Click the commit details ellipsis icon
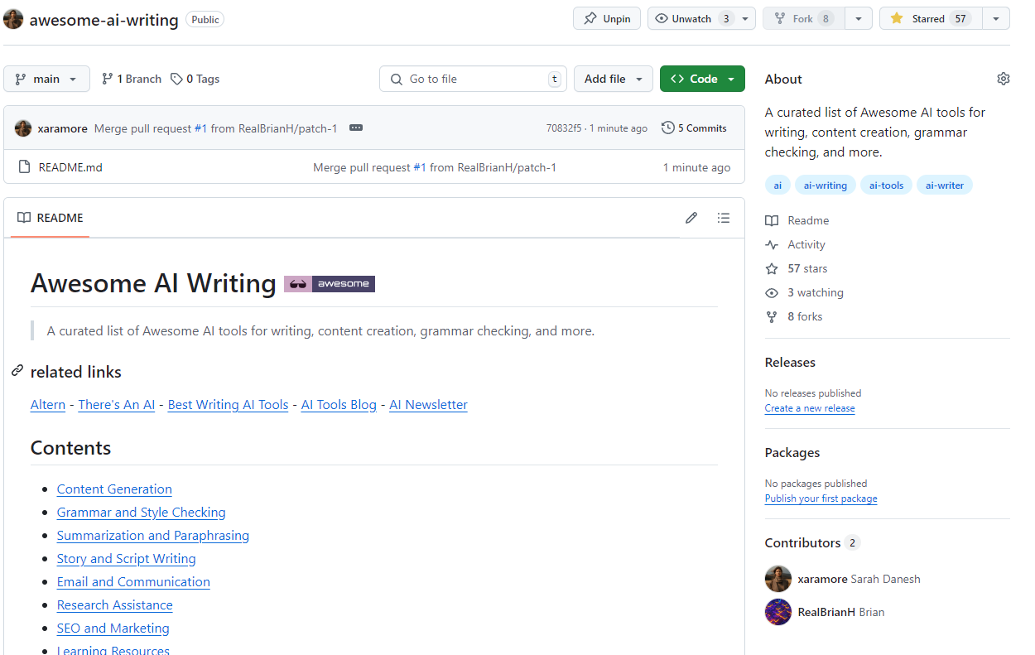 click(356, 128)
